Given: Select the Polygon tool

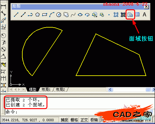Looking at the screenshot, I should tap(38, 15).
